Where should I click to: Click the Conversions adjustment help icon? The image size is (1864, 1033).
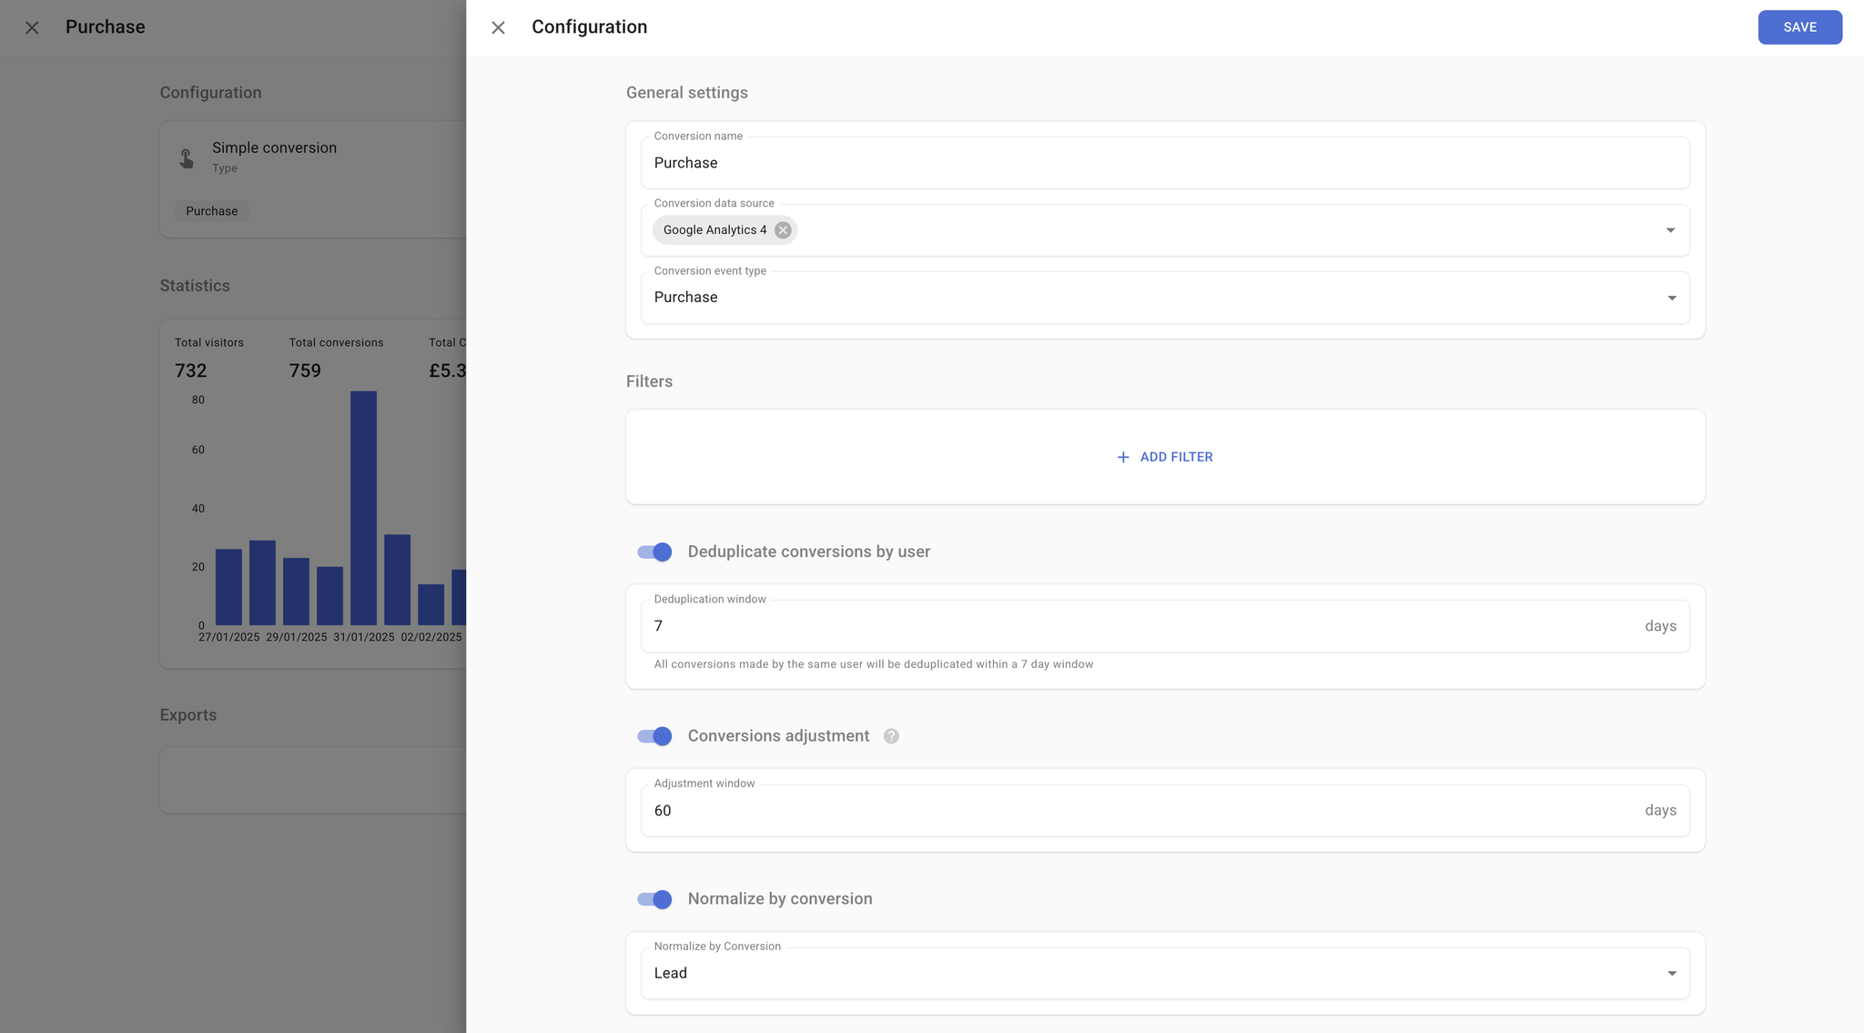(x=891, y=736)
